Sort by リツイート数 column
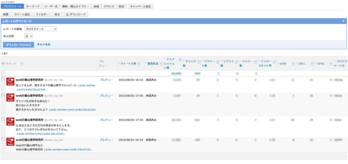348x164 pixels. 209,64
